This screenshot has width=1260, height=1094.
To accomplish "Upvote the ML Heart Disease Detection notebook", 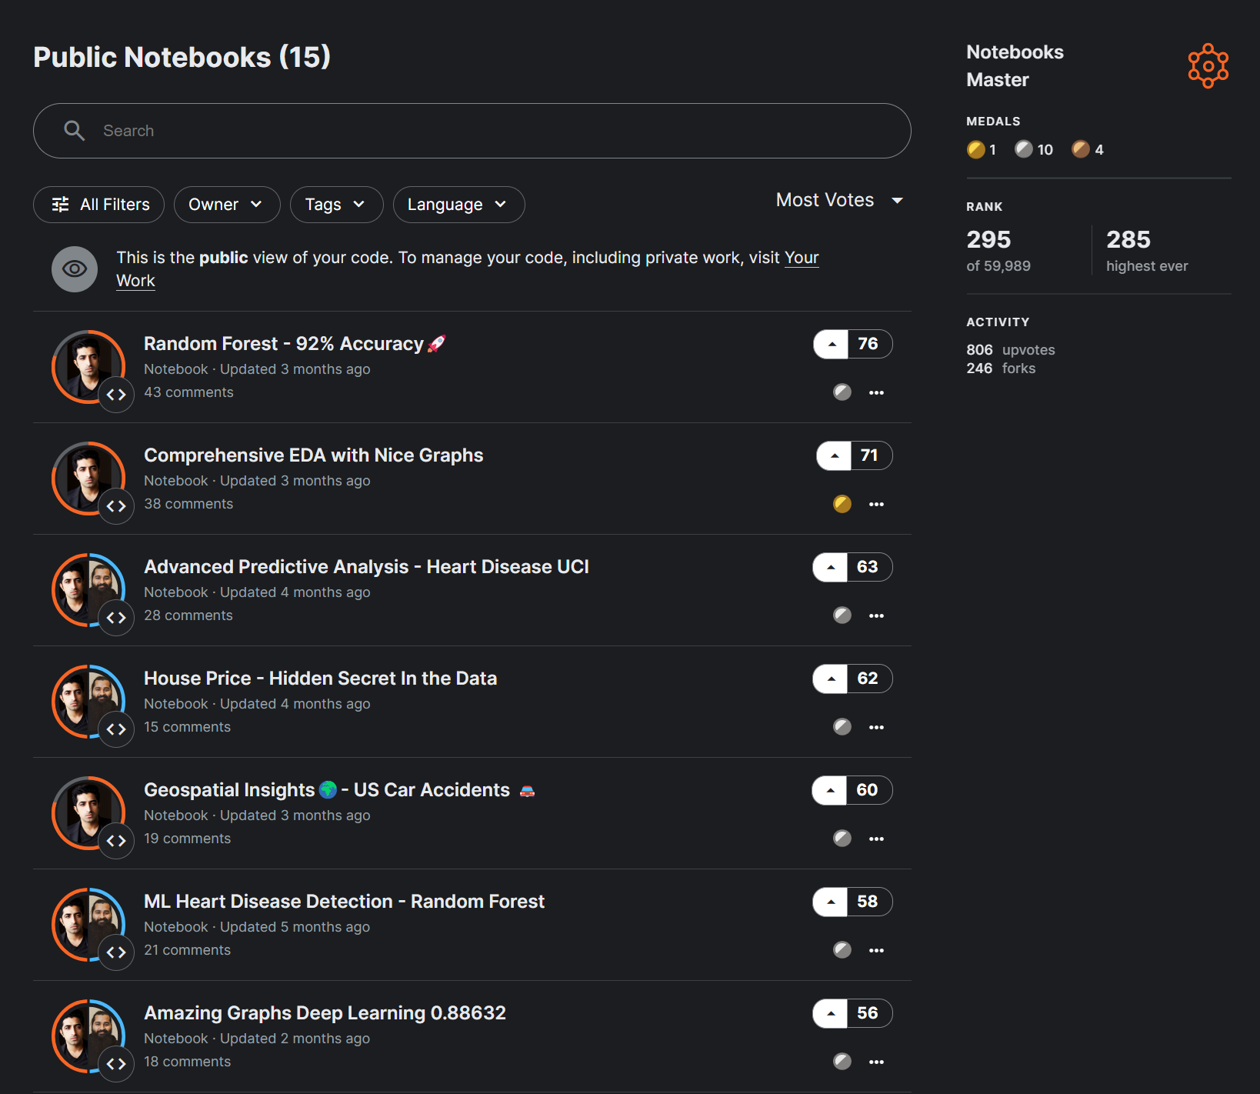I will click(831, 902).
